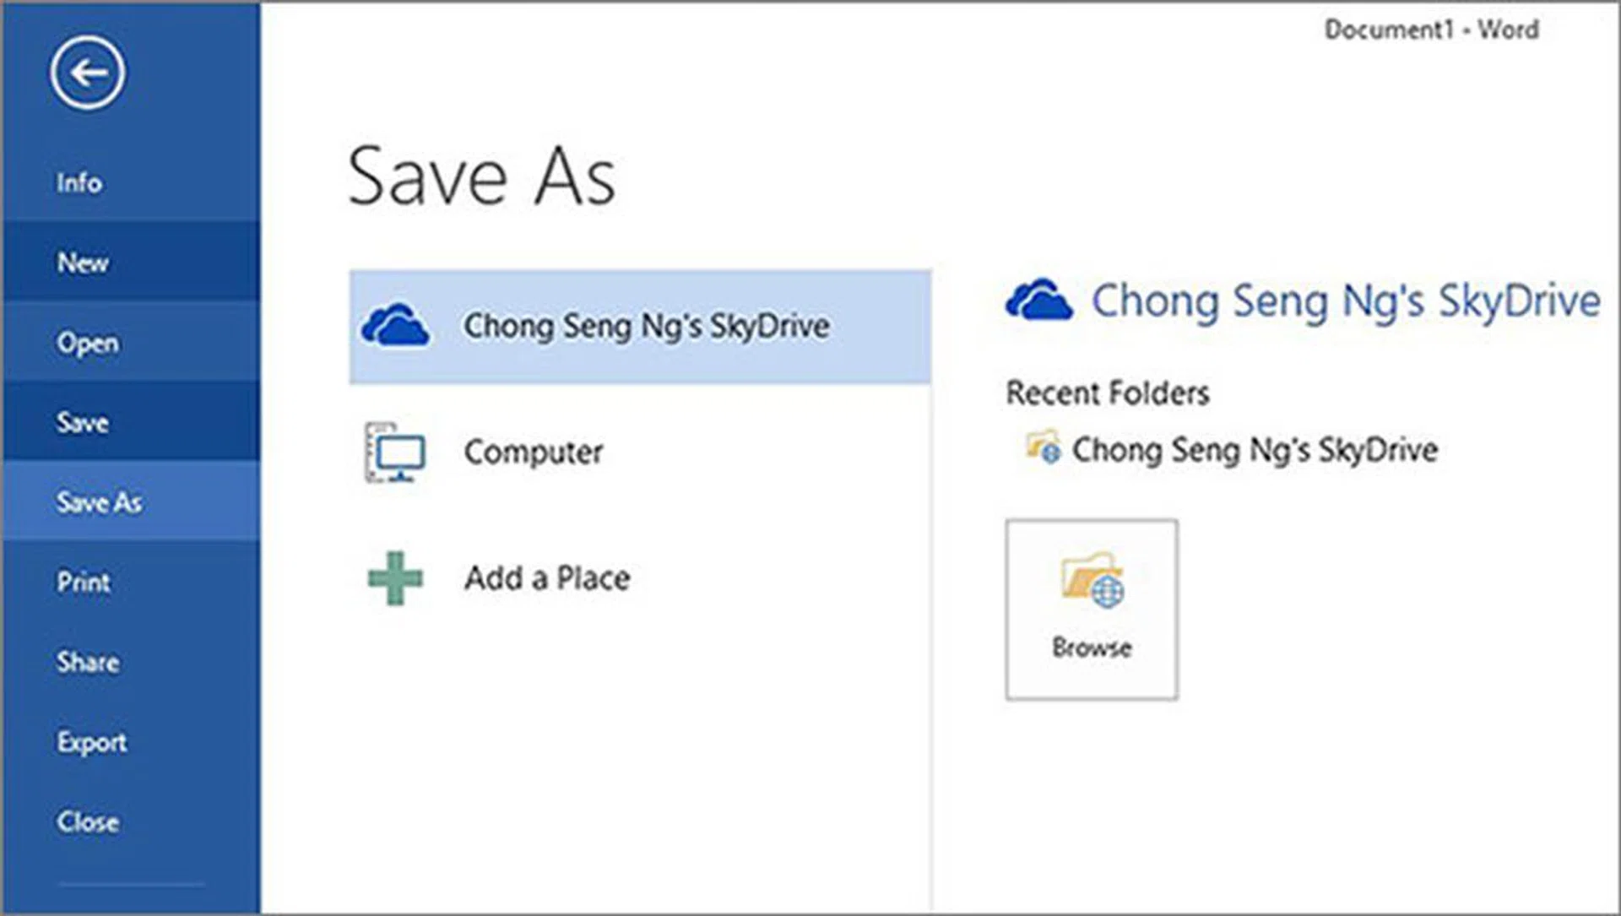The image size is (1621, 916).
Task: Click the Add a Place label
Action: [x=547, y=578]
